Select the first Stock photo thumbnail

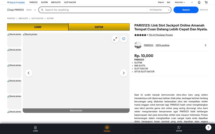pos(14,40)
